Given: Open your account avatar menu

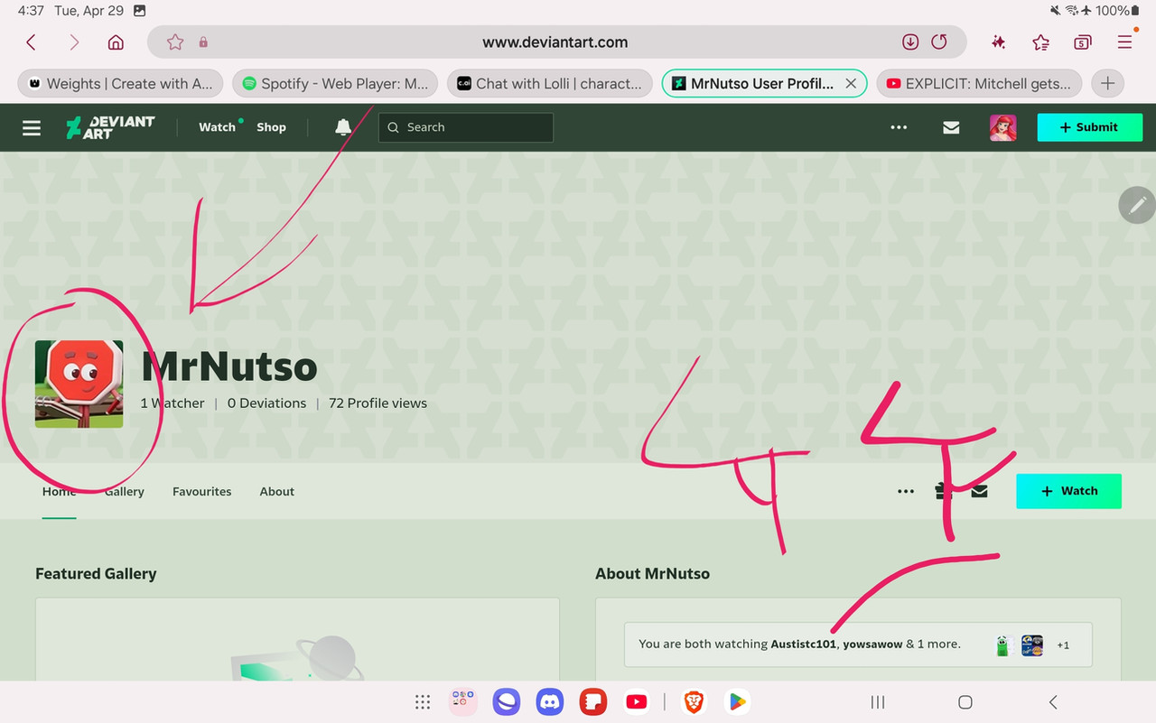Looking at the screenshot, I should tap(1003, 127).
